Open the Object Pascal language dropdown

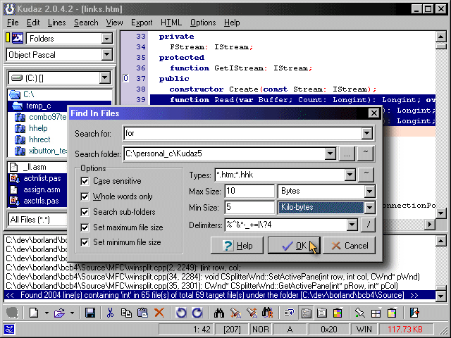click(x=106, y=55)
